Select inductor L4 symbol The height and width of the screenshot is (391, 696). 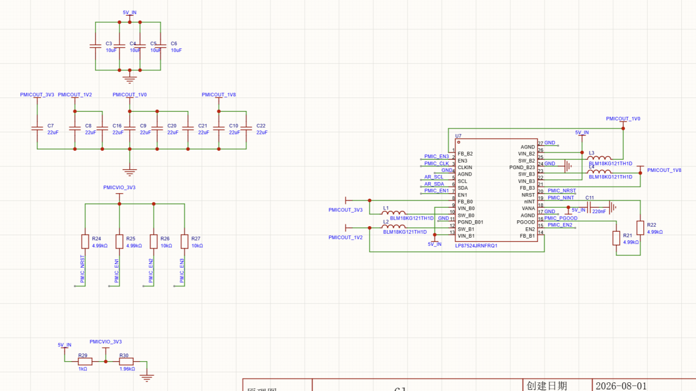click(599, 171)
